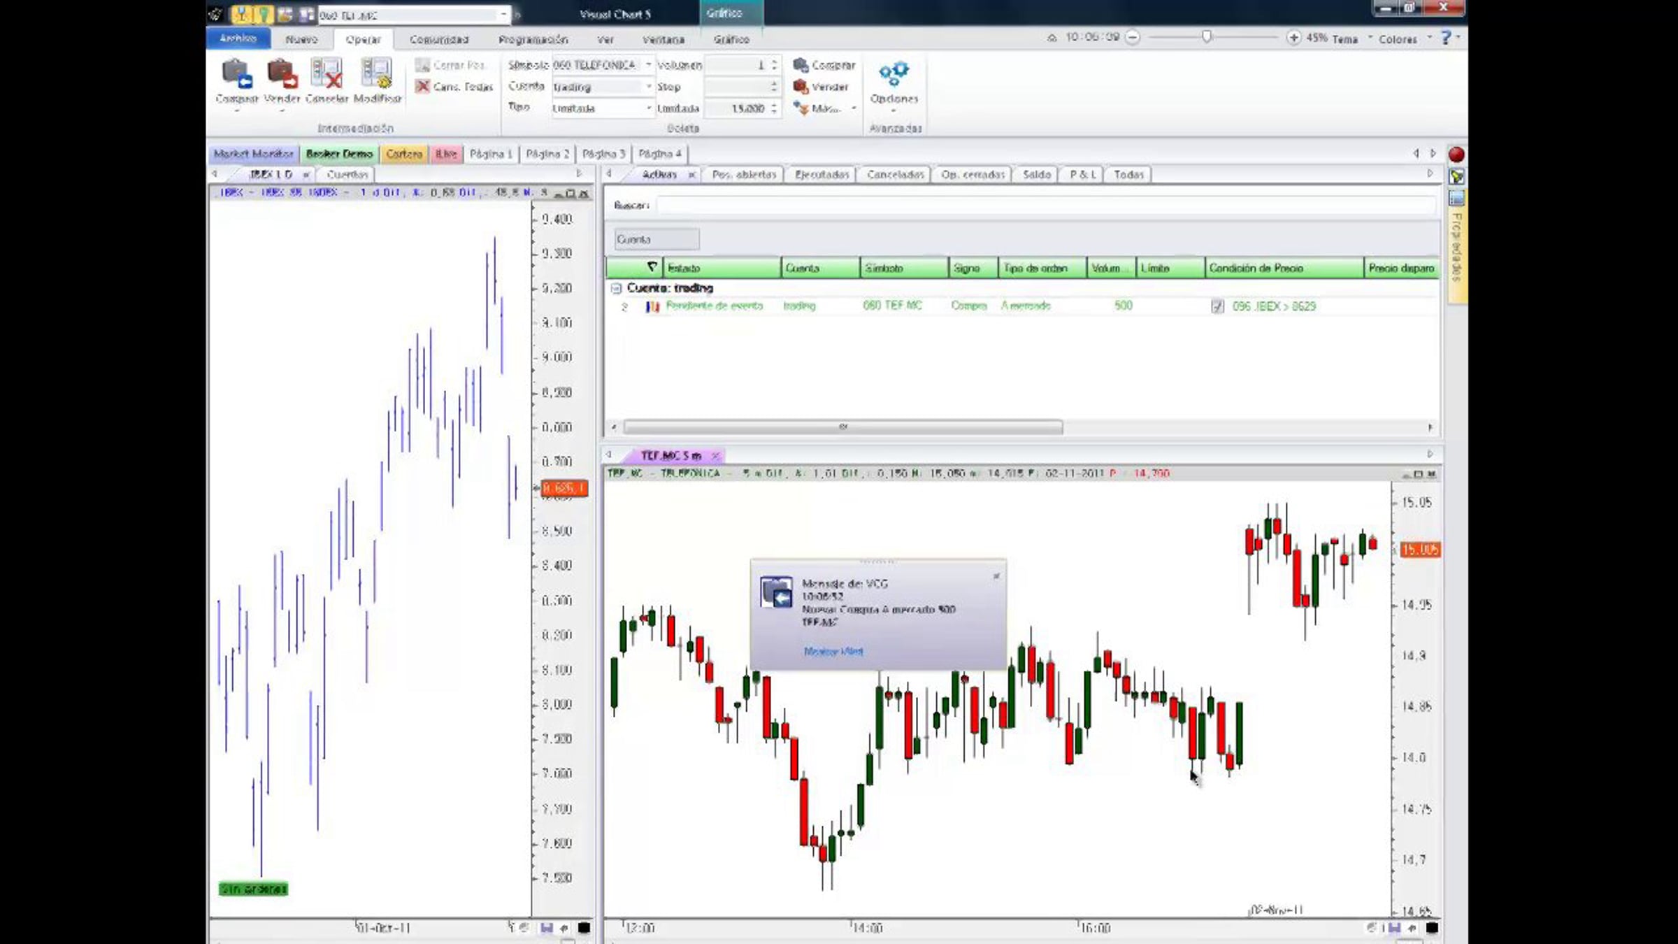Open the Cuenta trading dropdown
This screenshot has width=1678, height=944.
648,87
